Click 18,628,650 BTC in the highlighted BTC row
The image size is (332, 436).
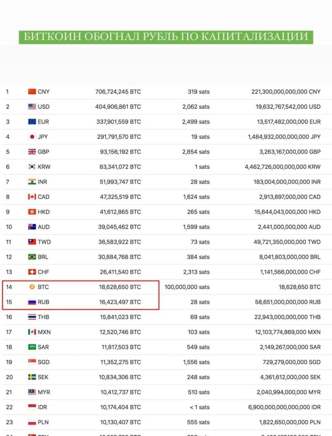(x=120, y=287)
